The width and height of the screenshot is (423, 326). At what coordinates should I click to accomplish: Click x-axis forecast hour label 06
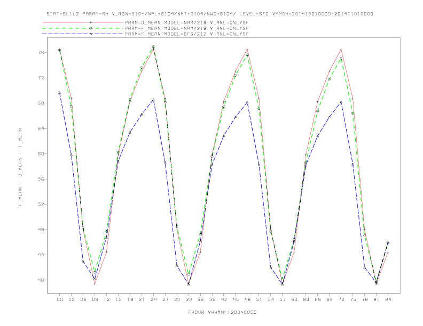pos(83,299)
